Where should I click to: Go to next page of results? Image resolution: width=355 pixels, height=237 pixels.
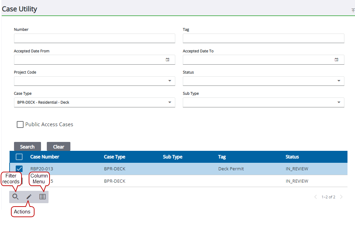coord(341,197)
